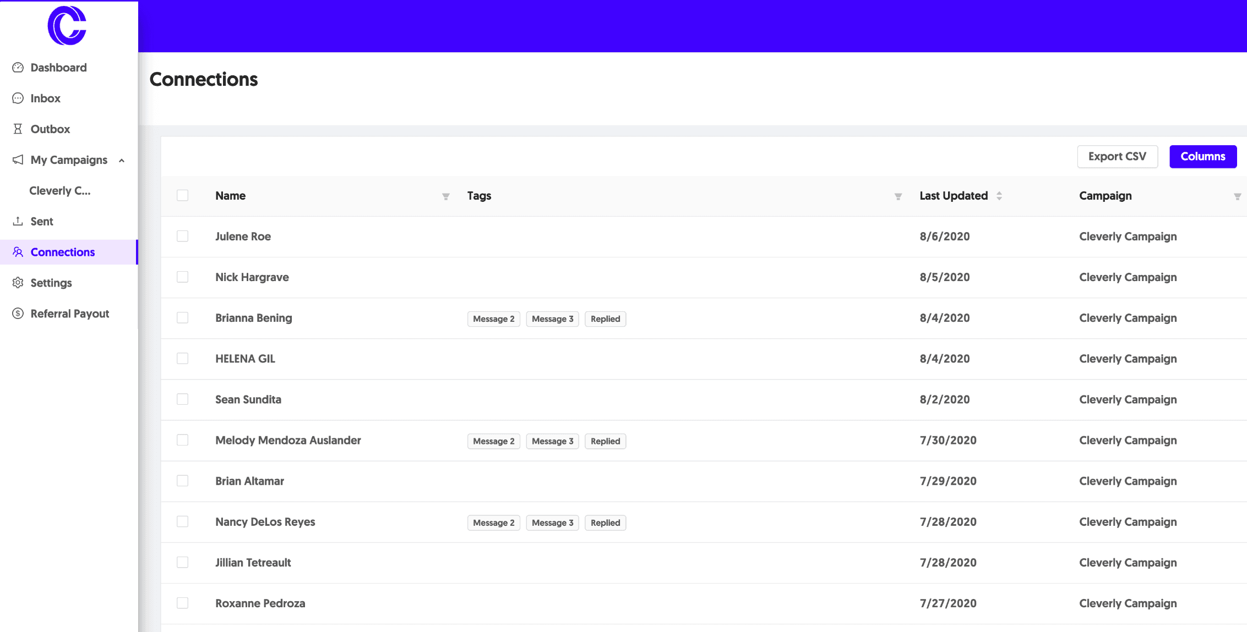
Task: Open the Columns panel
Action: coord(1203,156)
